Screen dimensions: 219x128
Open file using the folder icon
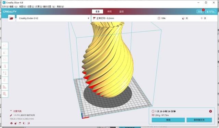[11, 18]
